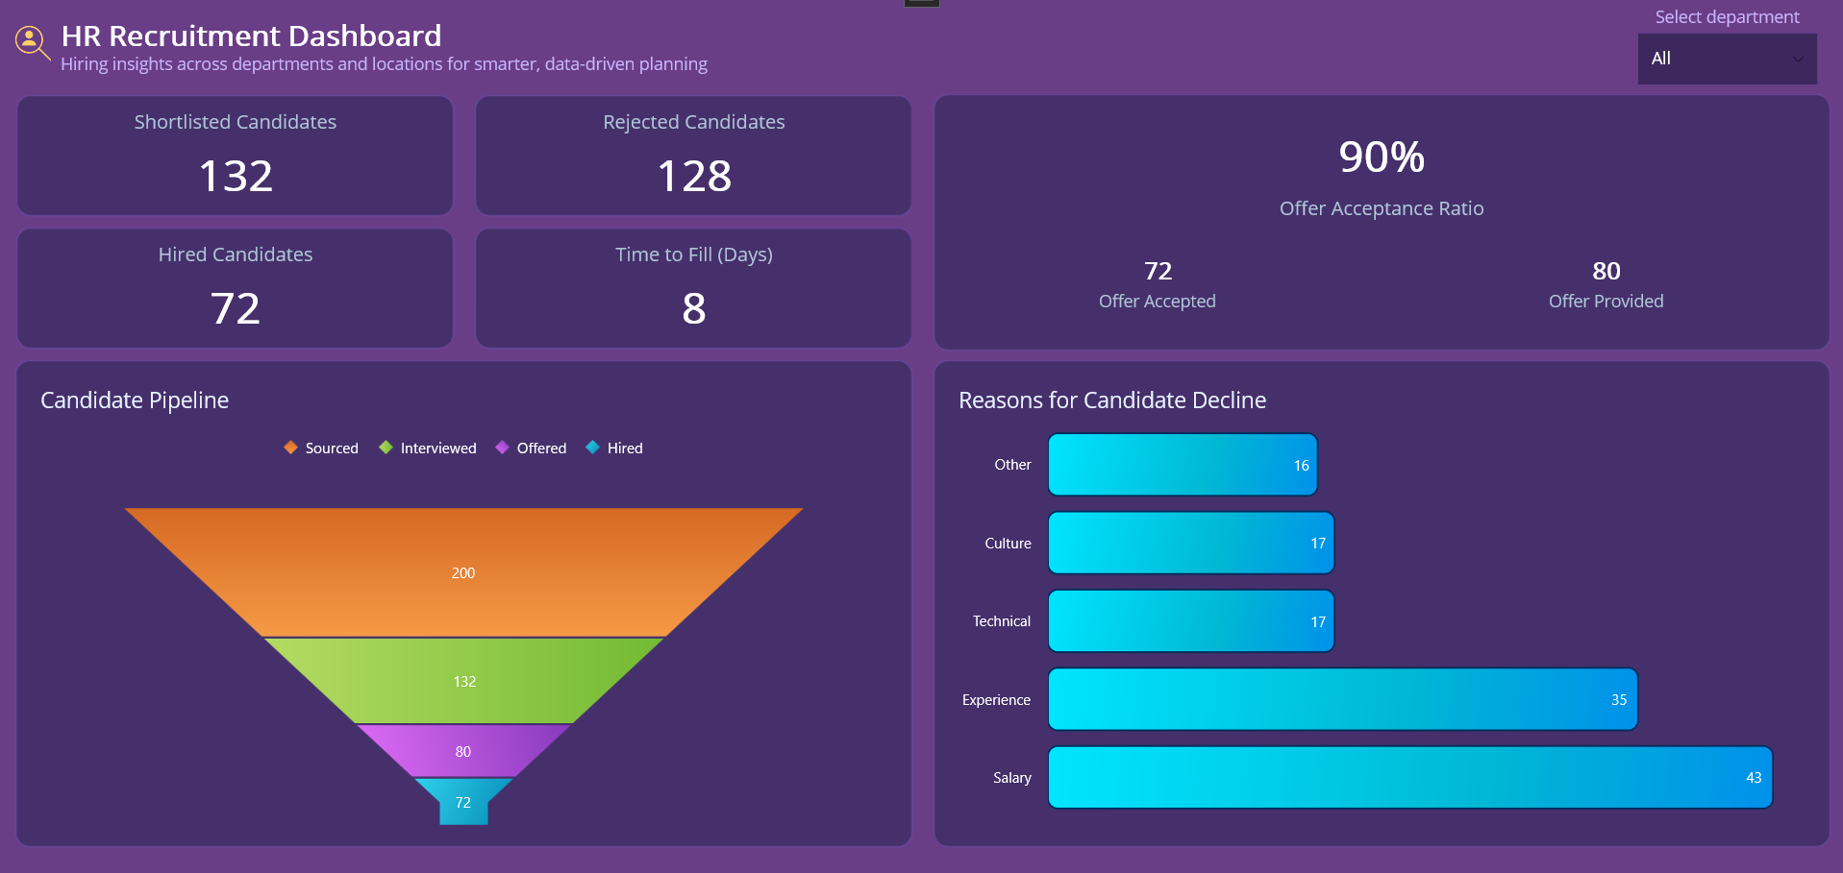Click the Candidate Pipeline chart title
Screen dimensions: 1843x873
[135, 400]
